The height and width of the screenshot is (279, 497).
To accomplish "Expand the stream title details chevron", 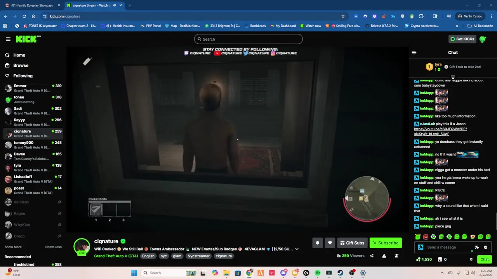I will coord(297,249).
